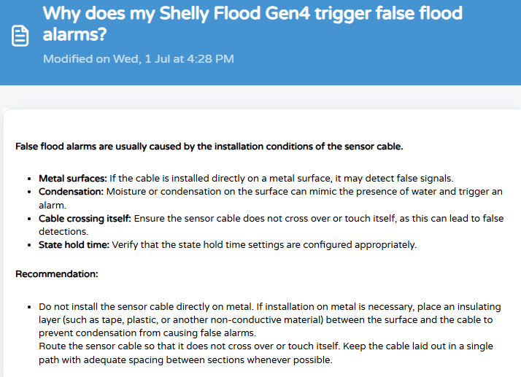Click text about verifying state hold time settings
This screenshot has width=521, height=377.
click(x=264, y=245)
